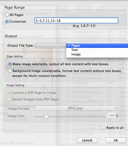Select the Customize page range option
Image resolution: width=128 pixels, height=146 pixels.
pyautogui.click(x=7, y=21)
